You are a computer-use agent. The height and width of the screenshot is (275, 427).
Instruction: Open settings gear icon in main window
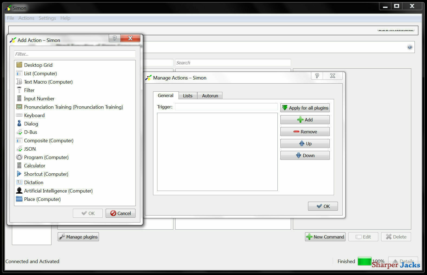pos(410,47)
